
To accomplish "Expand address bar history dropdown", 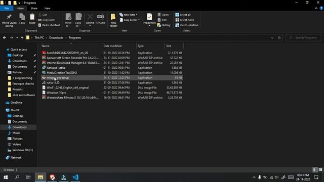I will point(272,38).
